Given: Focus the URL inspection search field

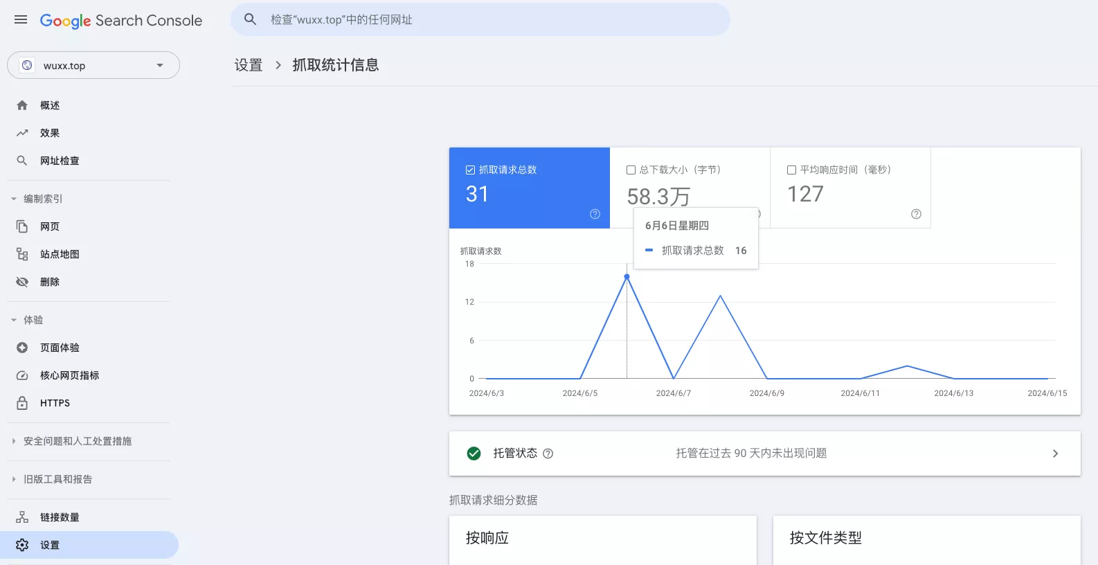Looking at the screenshot, I should coord(480,19).
